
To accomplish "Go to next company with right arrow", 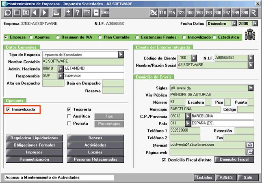I will click(44, 13).
